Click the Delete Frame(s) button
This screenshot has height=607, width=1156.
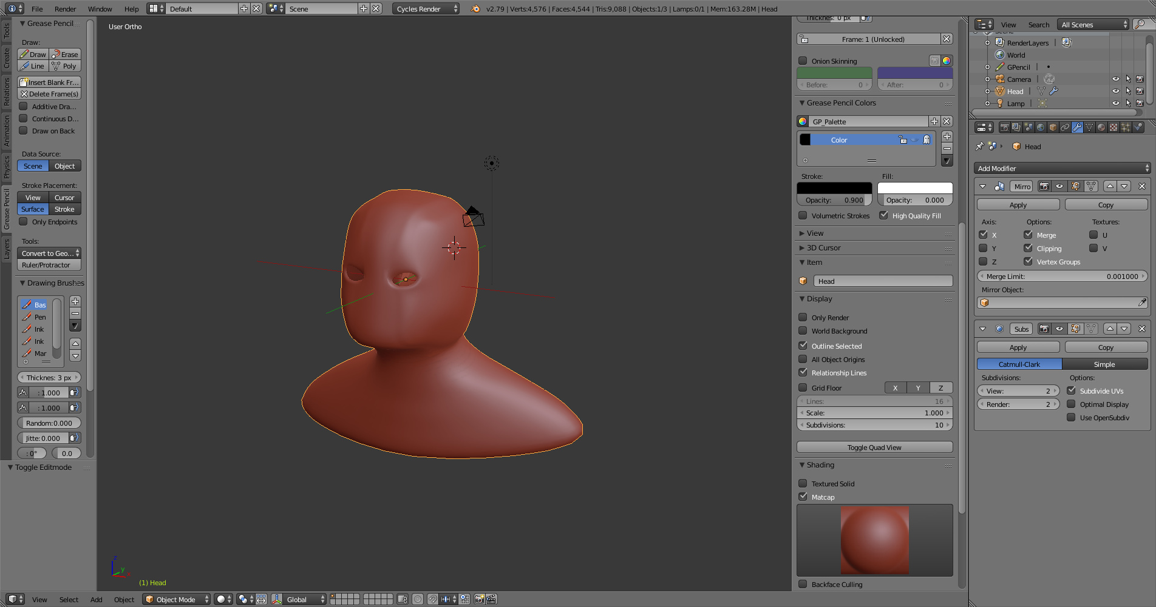coord(49,93)
